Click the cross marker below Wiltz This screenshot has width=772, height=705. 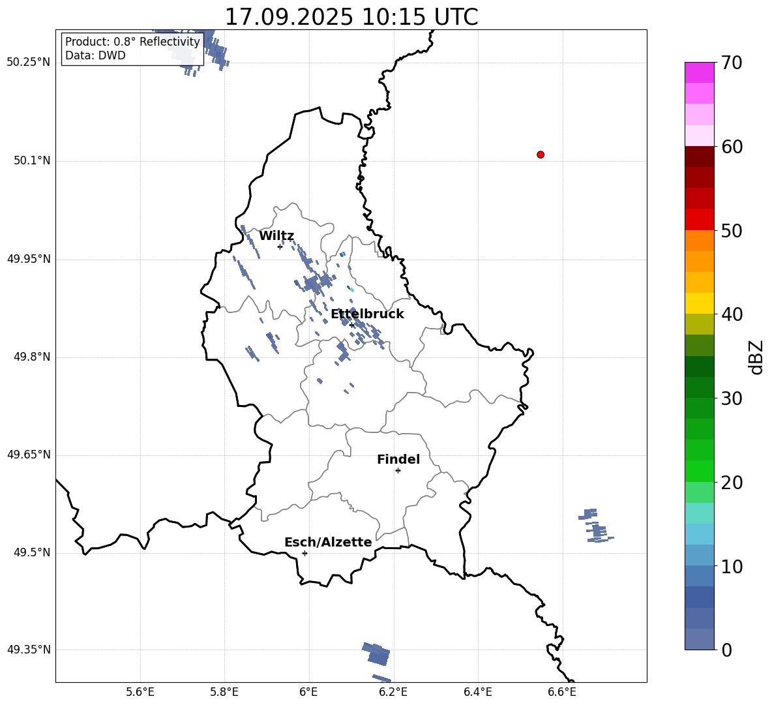(x=280, y=247)
